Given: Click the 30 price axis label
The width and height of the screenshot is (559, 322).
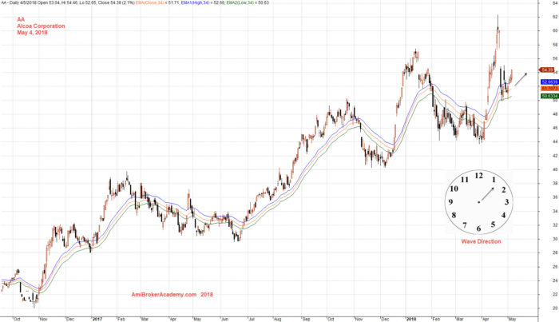Looking at the screenshot, I should [x=556, y=239].
